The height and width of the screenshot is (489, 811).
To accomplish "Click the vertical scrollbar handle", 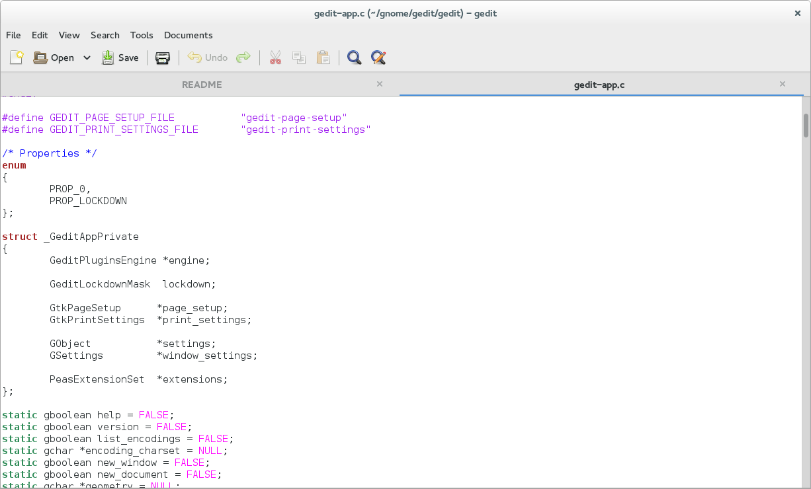I will click(806, 126).
